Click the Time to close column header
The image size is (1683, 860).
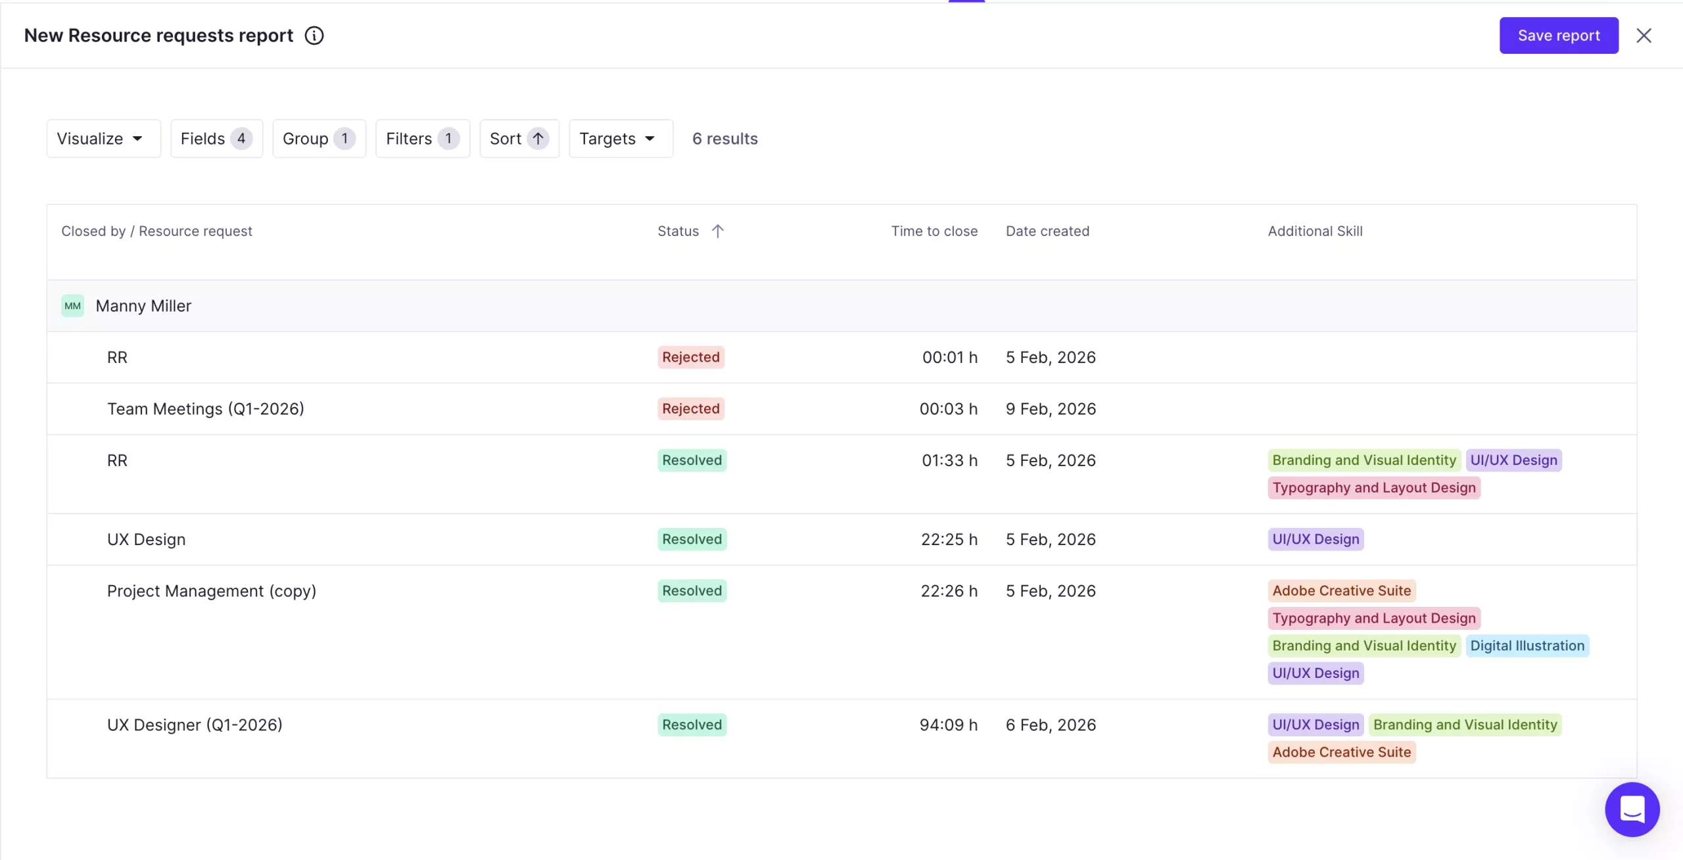click(x=934, y=231)
